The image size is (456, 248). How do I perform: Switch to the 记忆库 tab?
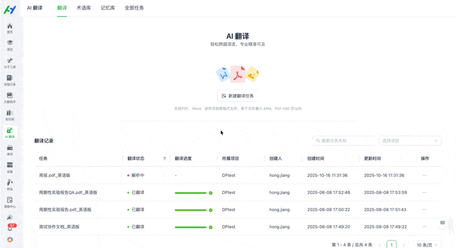pos(108,8)
